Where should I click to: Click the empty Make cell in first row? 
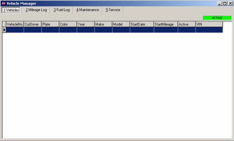[x=103, y=30]
